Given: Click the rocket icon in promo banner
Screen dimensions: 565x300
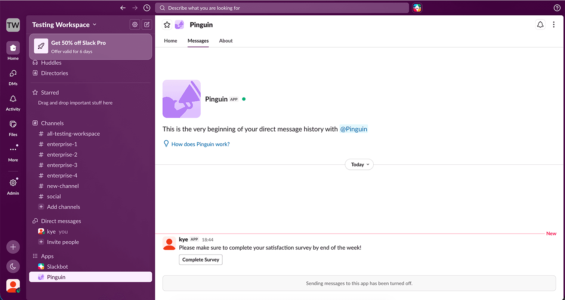Looking at the screenshot, I should pos(41,47).
